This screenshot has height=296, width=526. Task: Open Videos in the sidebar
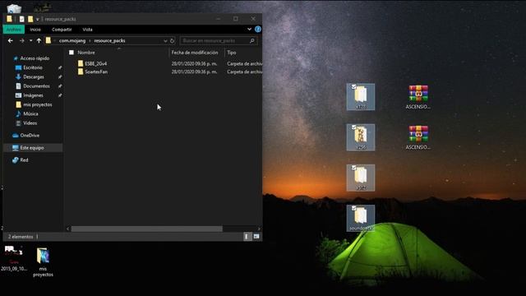coord(30,123)
